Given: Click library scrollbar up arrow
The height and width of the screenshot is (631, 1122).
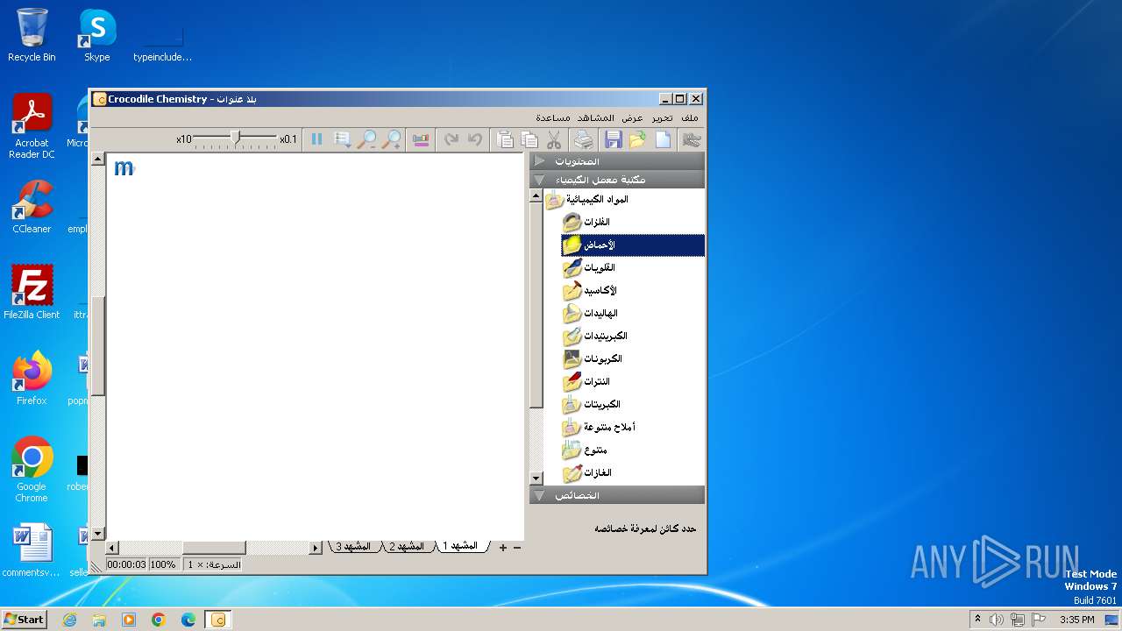Looking at the screenshot, I should point(536,197).
